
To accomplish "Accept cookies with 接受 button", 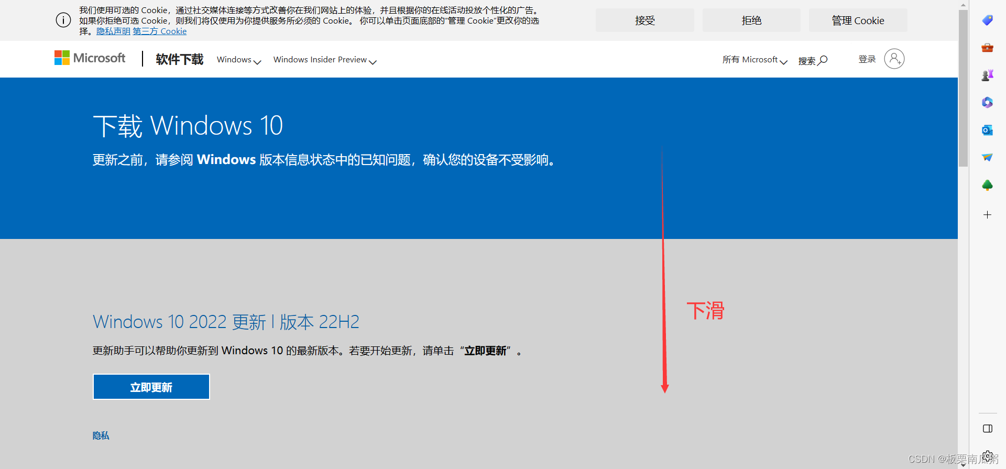I will (x=644, y=20).
